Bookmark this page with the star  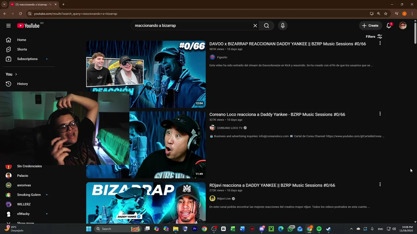coord(386,14)
